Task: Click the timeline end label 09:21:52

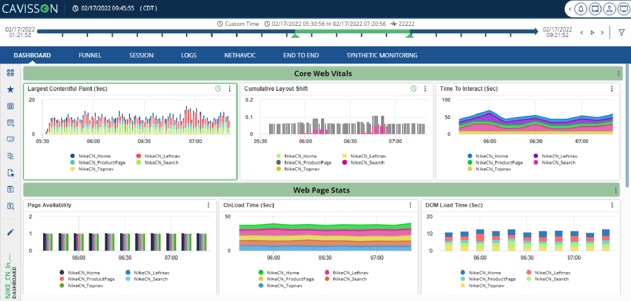Action: (557, 32)
